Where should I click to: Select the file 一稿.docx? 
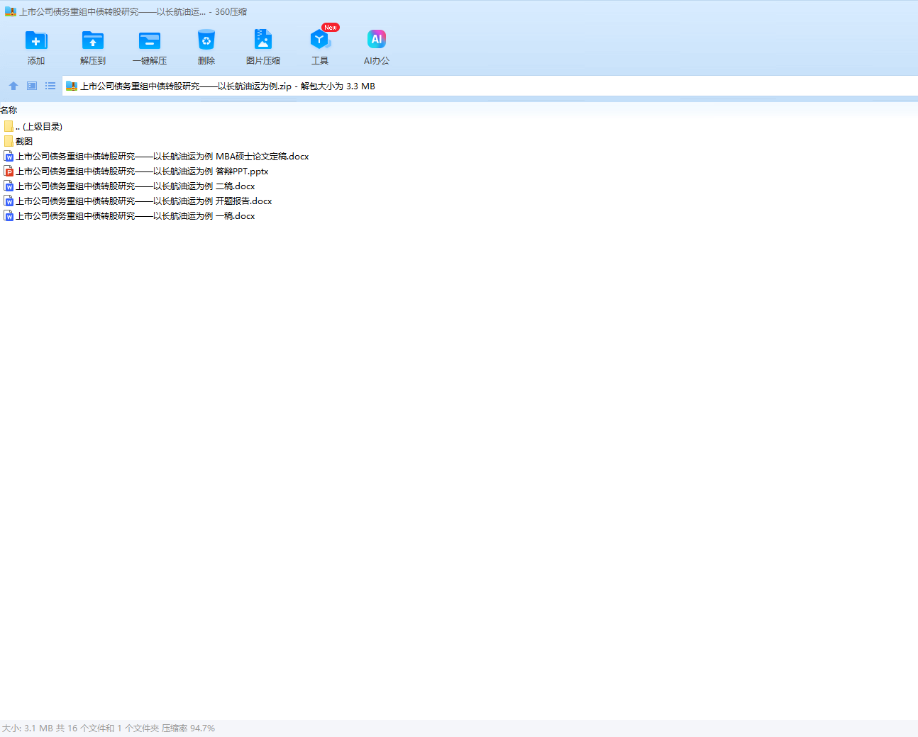(136, 215)
